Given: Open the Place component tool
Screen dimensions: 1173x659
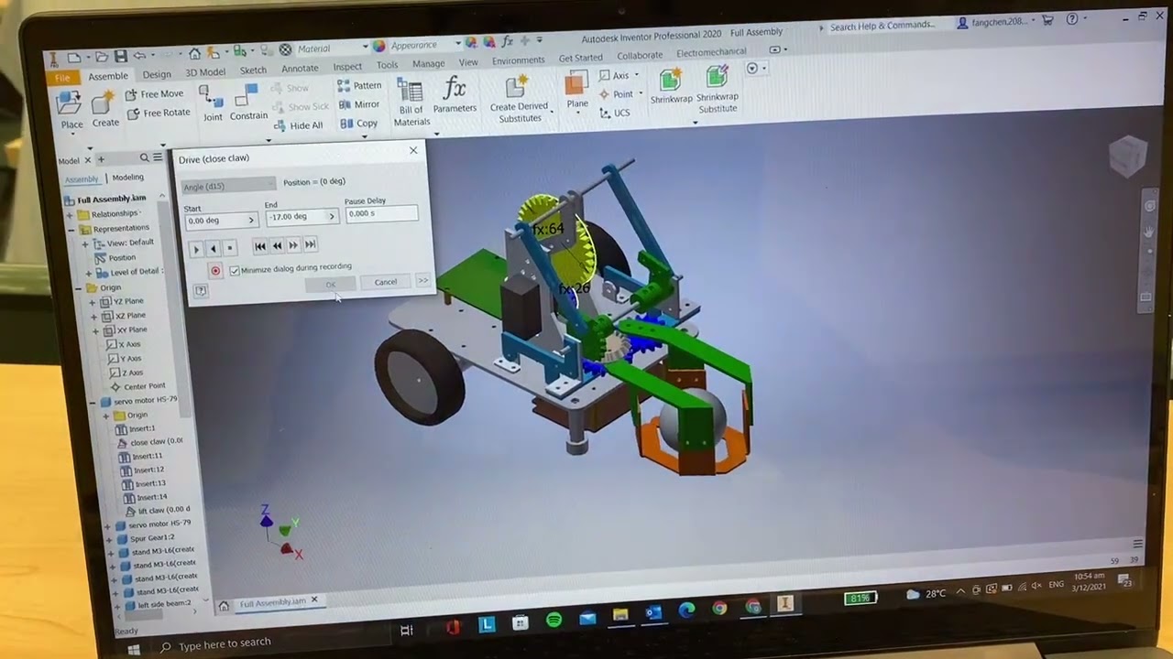Looking at the screenshot, I should coord(71,110).
